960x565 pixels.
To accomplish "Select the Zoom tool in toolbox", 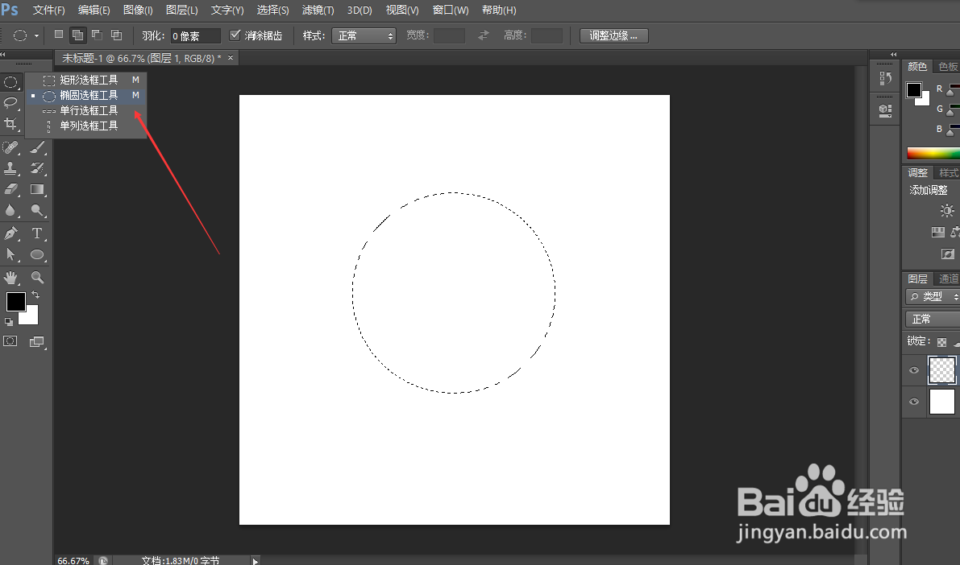I will pos(37,278).
